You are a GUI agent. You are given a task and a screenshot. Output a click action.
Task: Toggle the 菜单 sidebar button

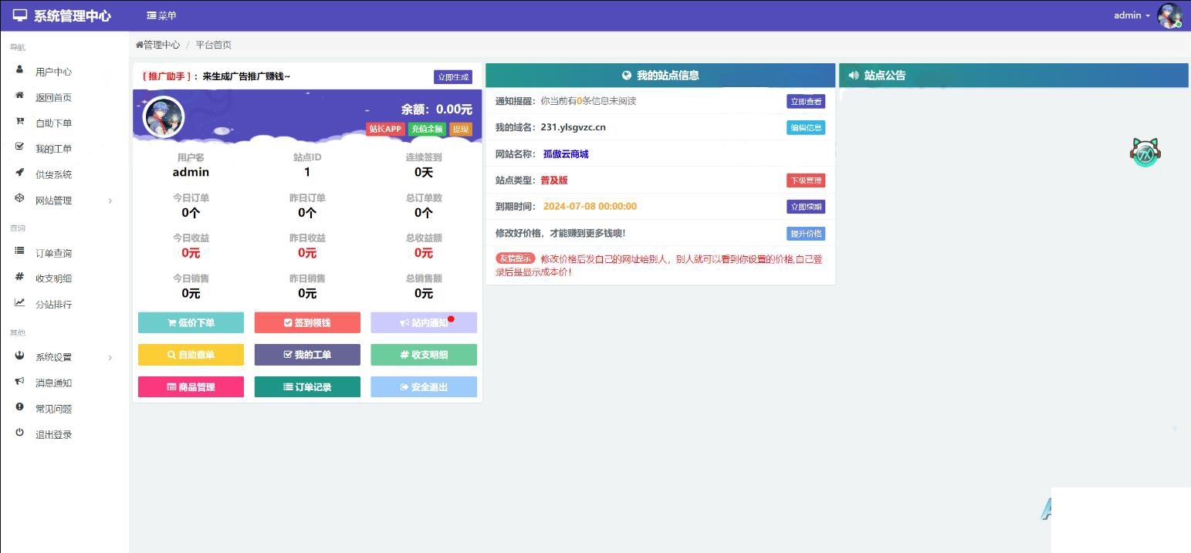coord(161,15)
